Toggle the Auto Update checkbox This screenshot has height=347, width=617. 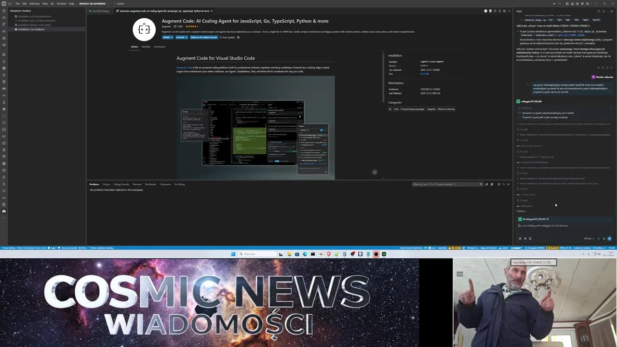tap(221, 37)
